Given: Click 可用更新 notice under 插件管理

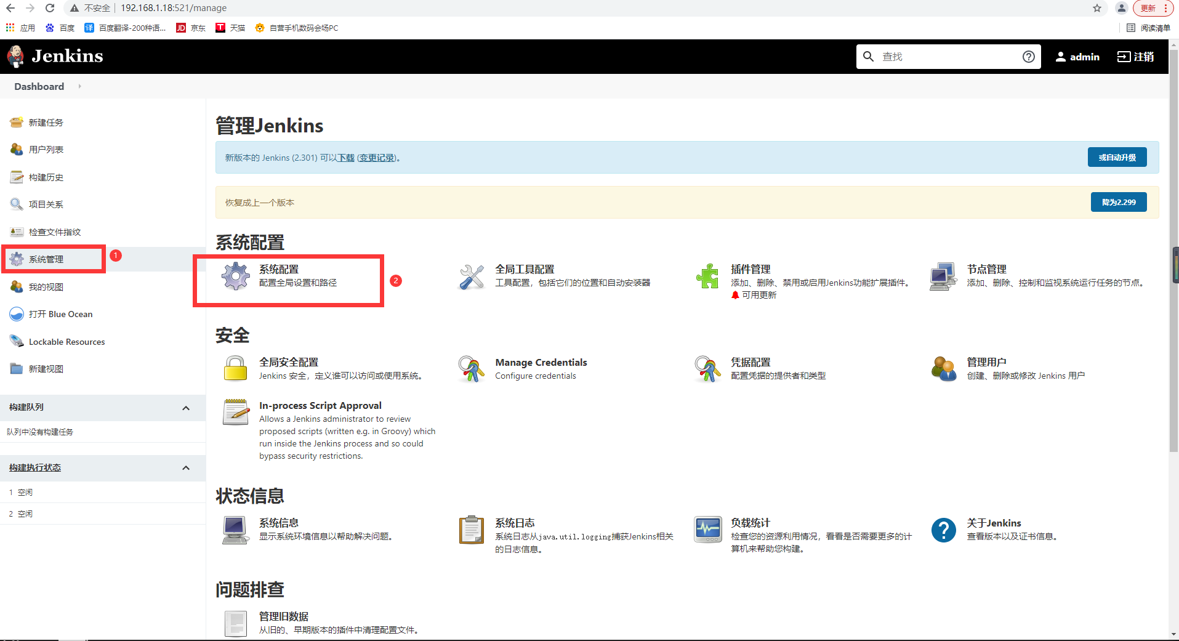Looking at the screenshot, I should pyautogui.click(x=754, y=295).
